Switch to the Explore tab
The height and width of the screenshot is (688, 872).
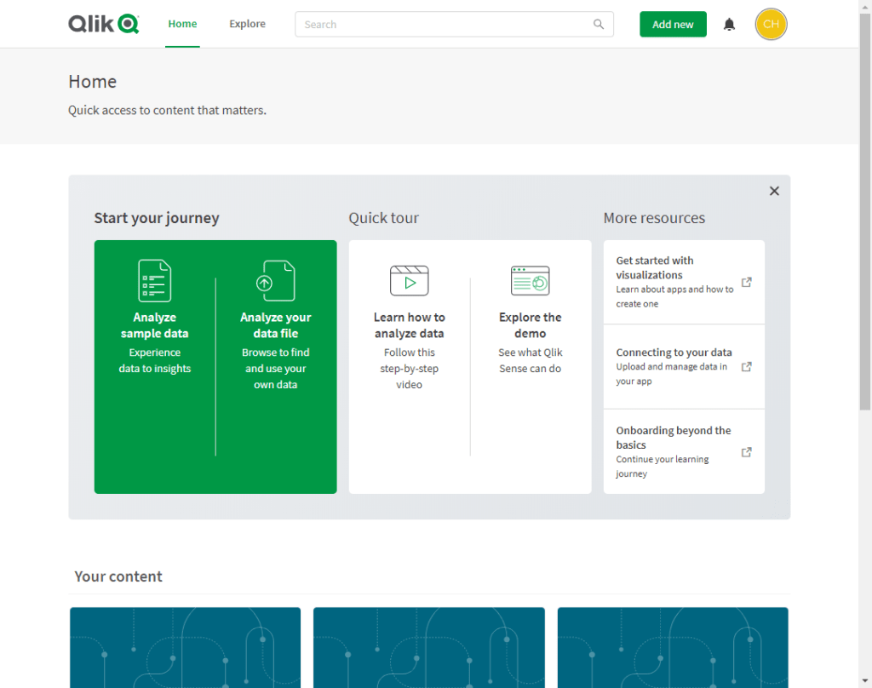pos(247,24)
